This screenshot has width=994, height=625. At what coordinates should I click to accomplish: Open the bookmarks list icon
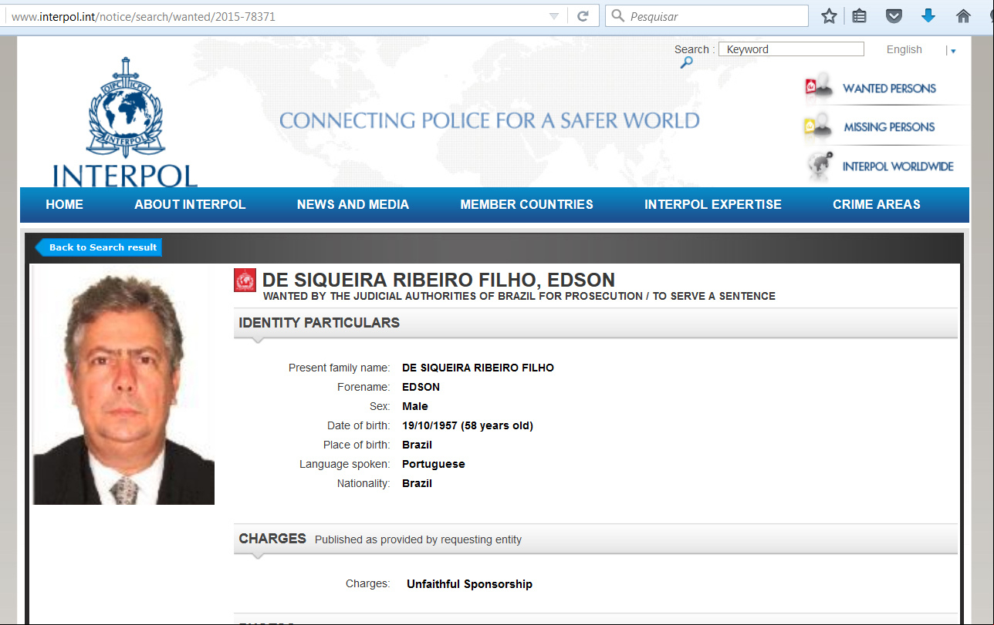pos(859,16)
